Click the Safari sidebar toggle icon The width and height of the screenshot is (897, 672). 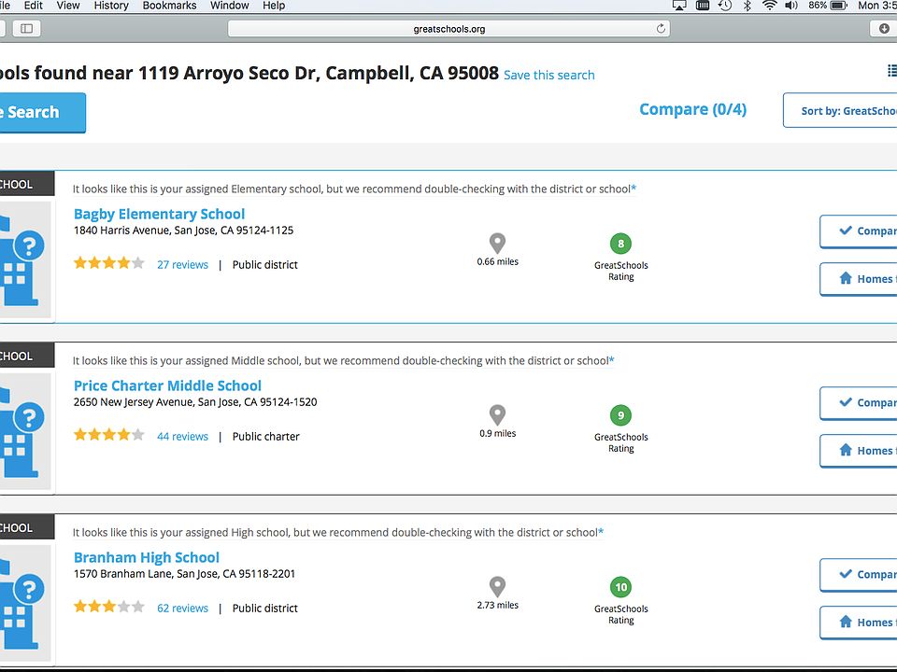(x=26, y=29)
